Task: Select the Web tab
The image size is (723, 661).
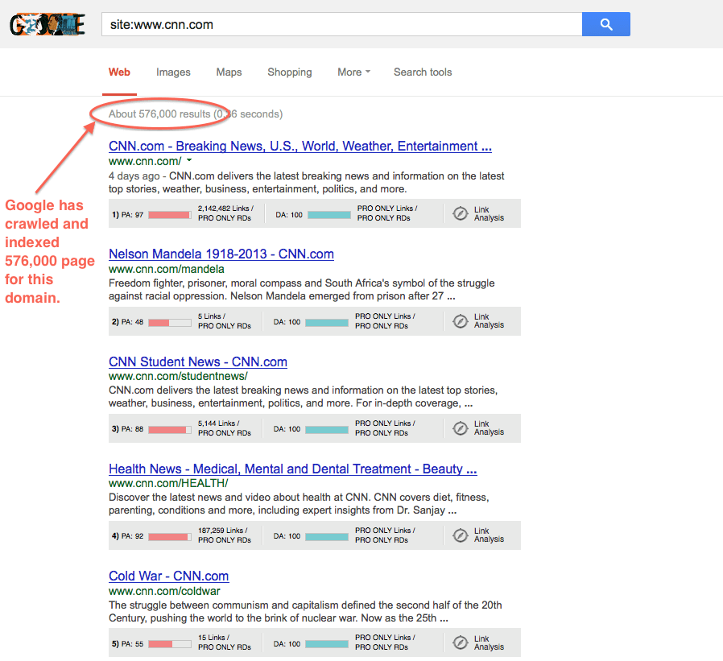Action: pyautogui.click(x=119, y=72)
